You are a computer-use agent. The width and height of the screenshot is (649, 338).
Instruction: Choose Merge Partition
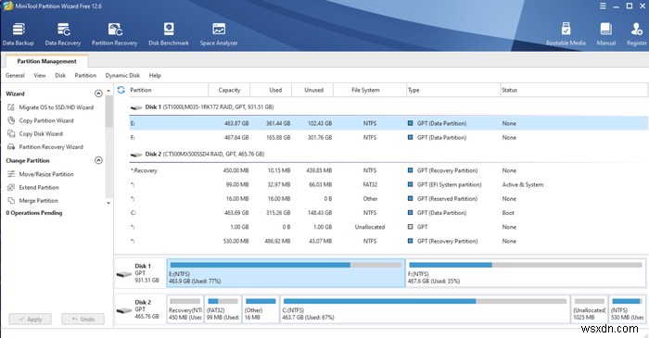(x=32, y=200)
